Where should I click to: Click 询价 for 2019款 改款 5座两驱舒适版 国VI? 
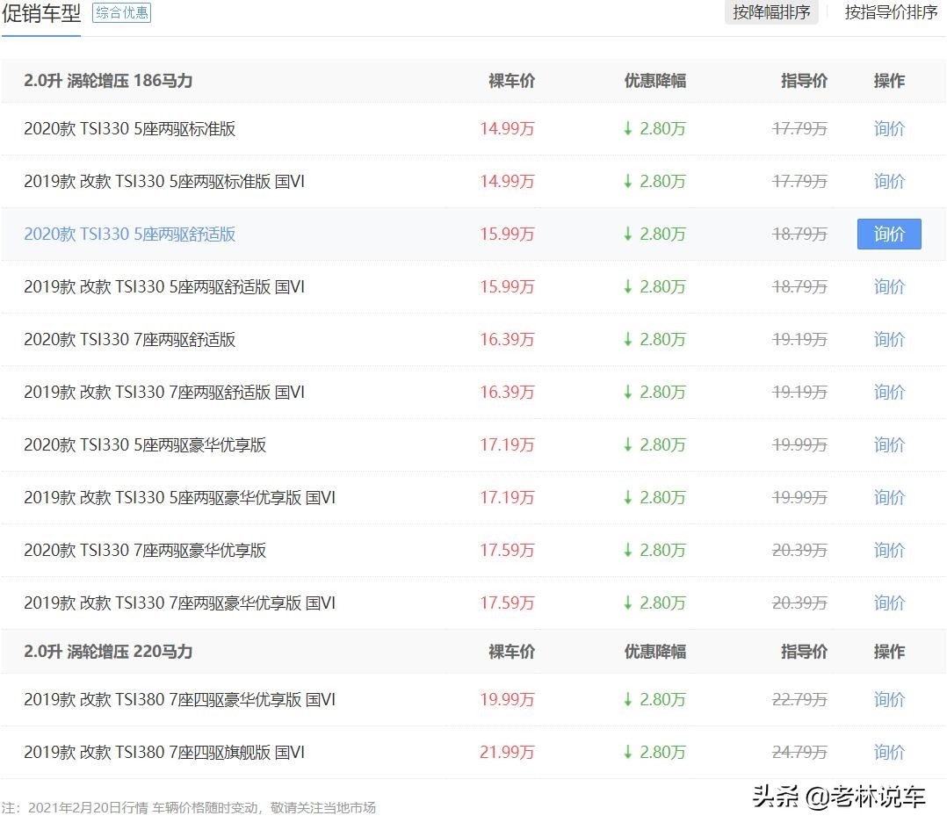[x=889, y=286]
